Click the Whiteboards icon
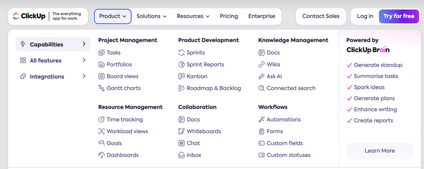The image size is (424, 169). tap(181, 131)
